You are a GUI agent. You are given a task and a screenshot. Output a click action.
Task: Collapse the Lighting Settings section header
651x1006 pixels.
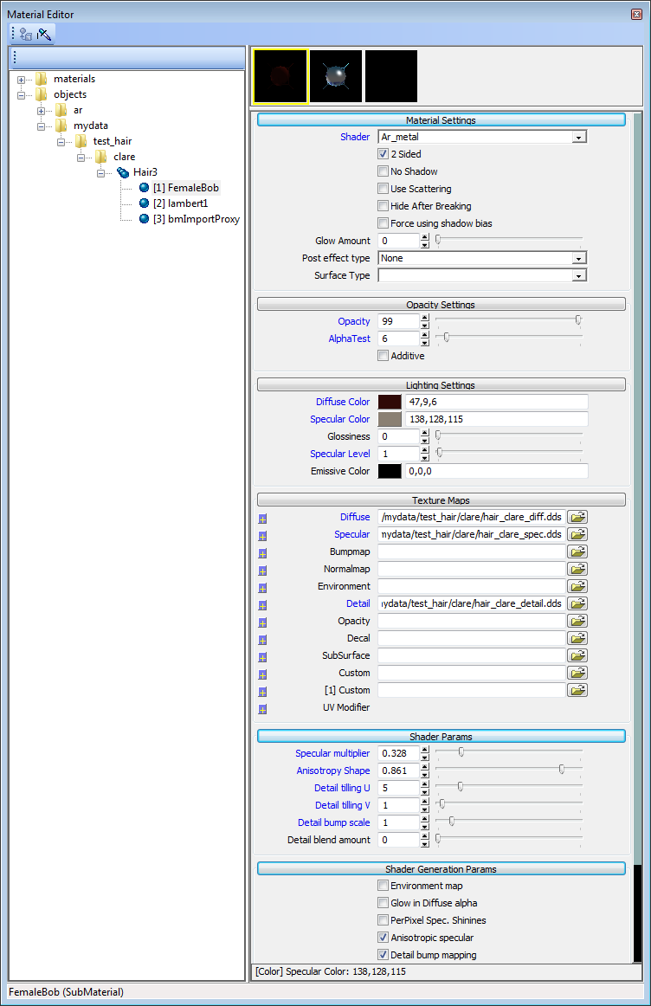point(442,385)
